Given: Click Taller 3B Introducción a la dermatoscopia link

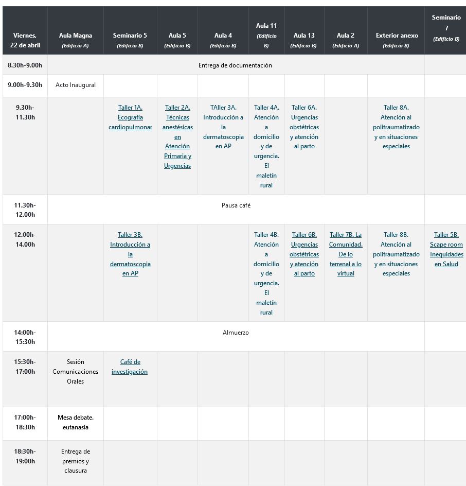Looking at the screenshot, I should pos(130,254).
